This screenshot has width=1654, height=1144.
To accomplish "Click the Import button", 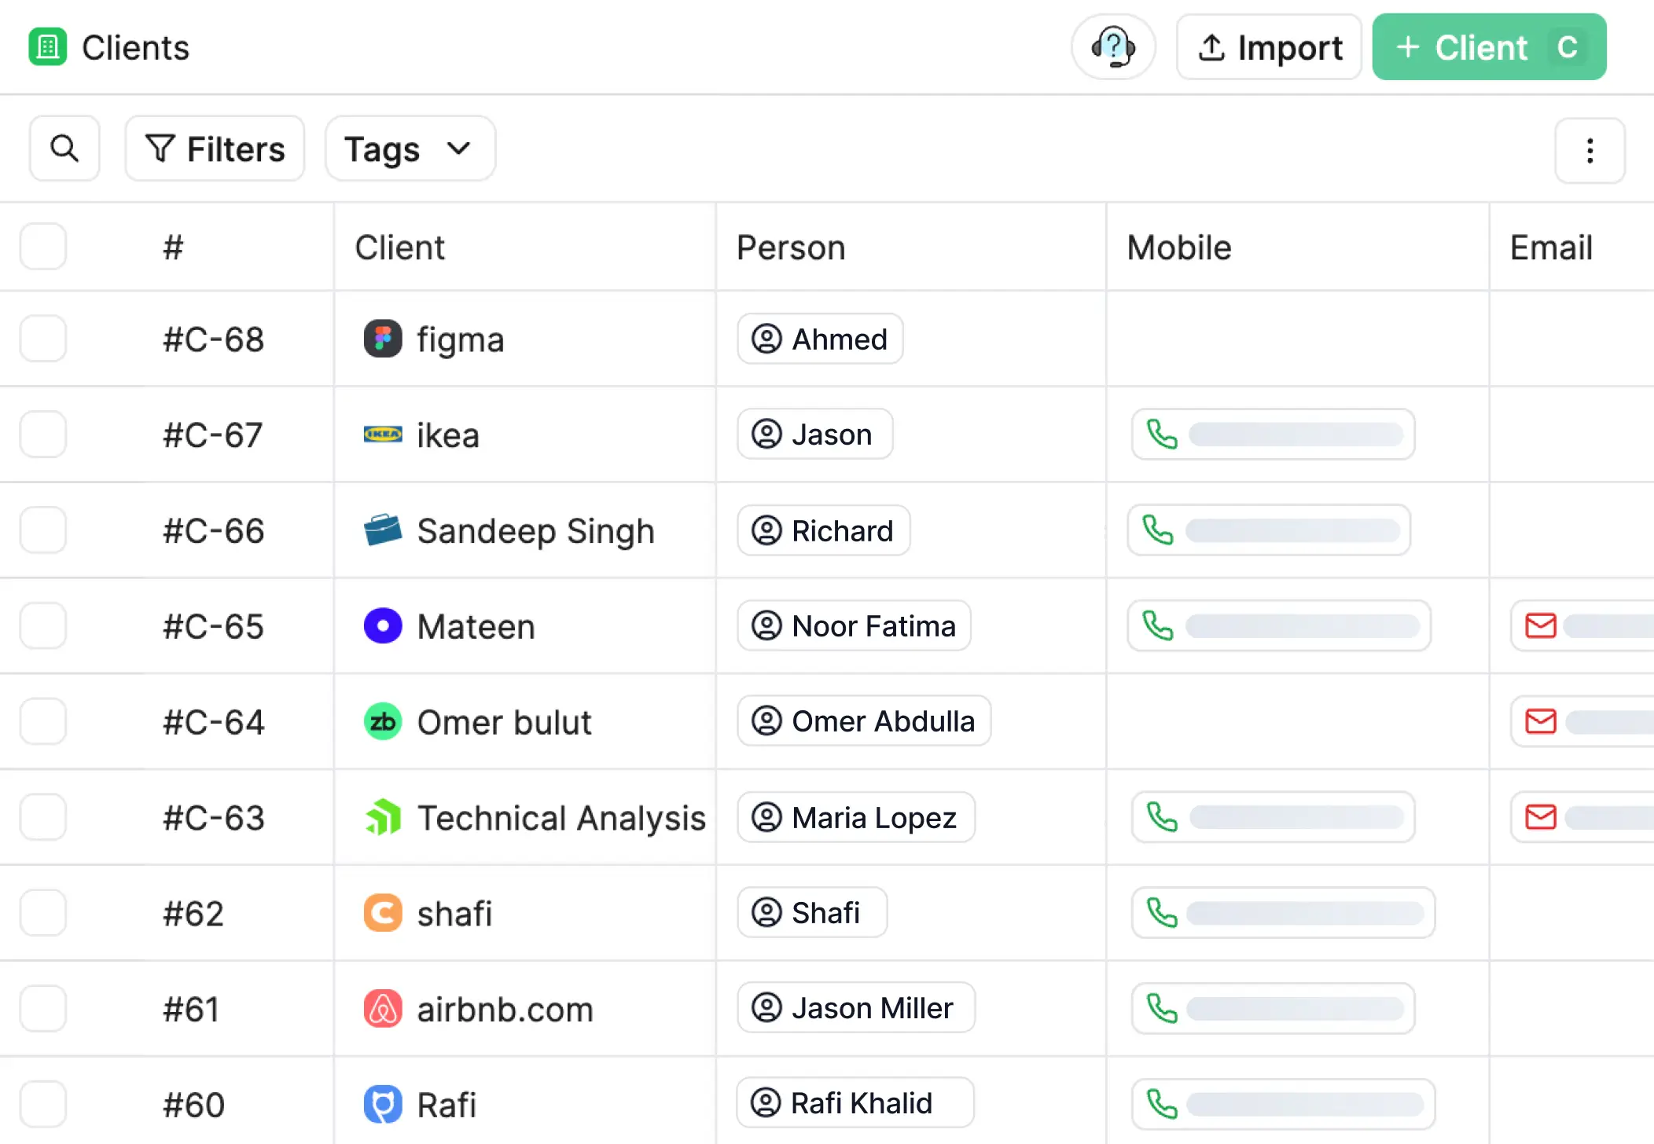I will coord(1269,47).
